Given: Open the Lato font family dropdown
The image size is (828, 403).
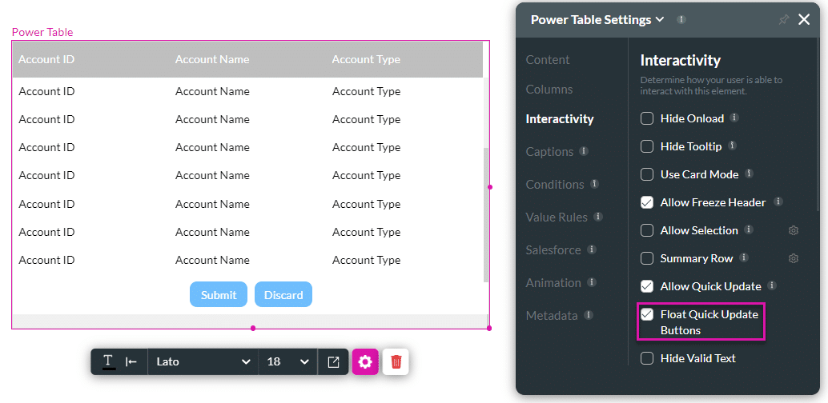Looking at the screenshot, I should pos(203,361).
